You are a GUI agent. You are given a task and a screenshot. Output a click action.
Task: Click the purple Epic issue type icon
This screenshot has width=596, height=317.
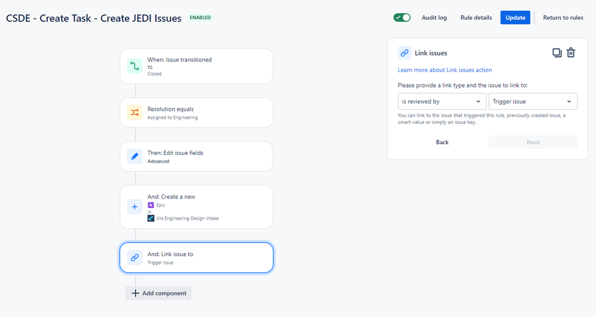tap(151, 205)
